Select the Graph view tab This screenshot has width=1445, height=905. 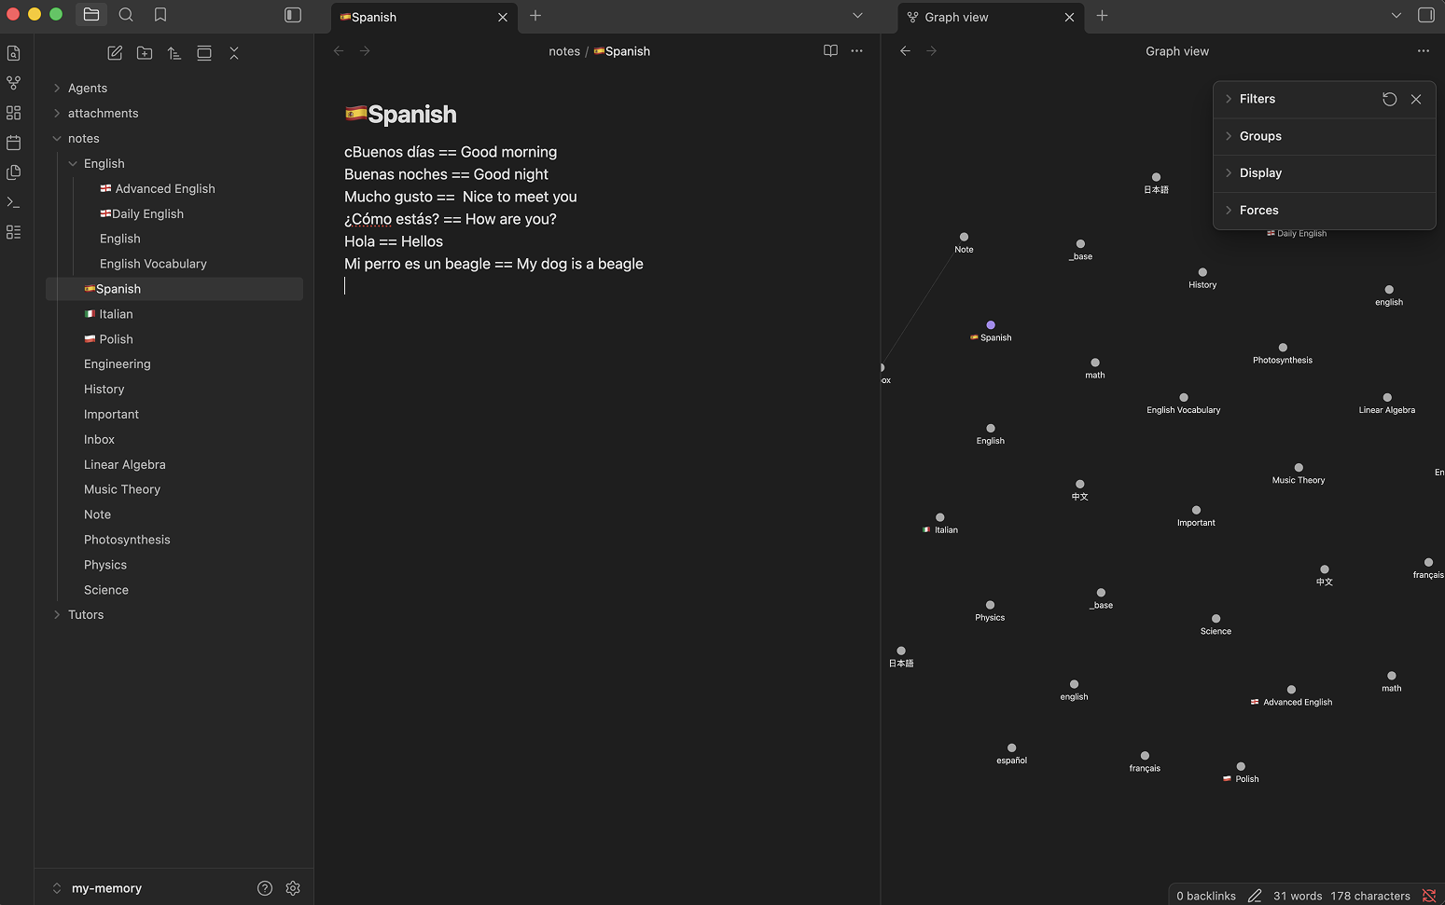pos(991,17)
